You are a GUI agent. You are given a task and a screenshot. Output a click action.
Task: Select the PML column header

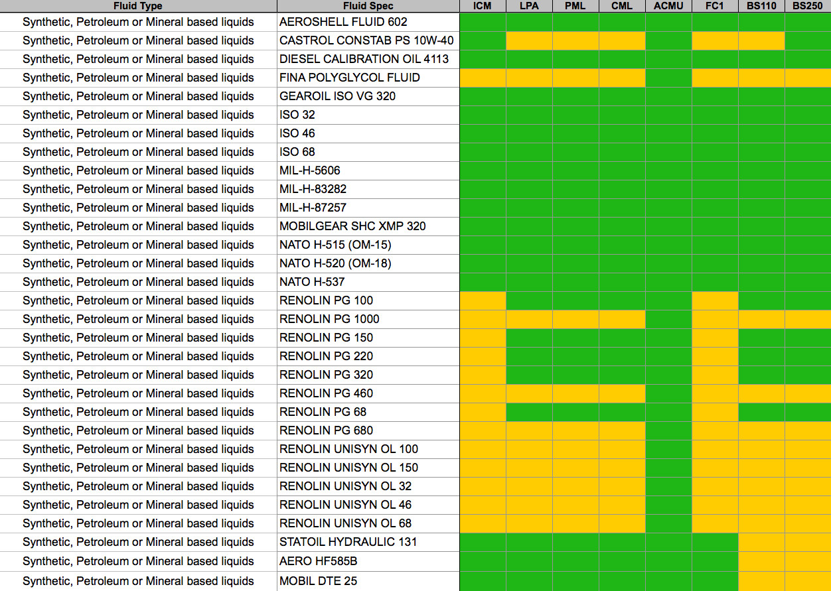pos(575,6)
